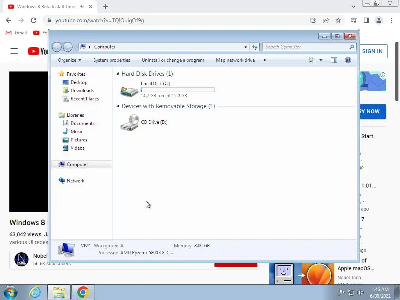
Task: Select the CD Drive (D:) icon
Action: coord(130,123)
